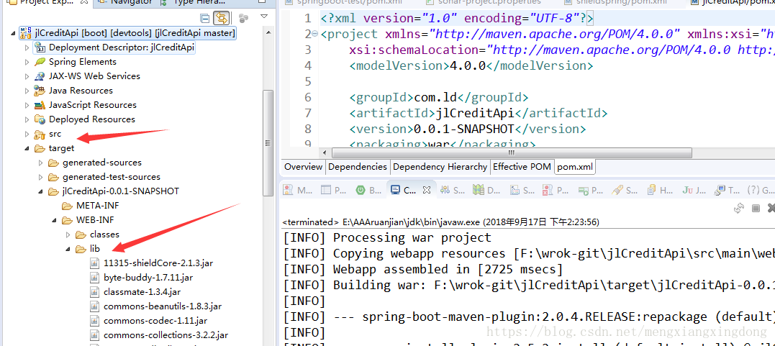Screen dimensions: 775x346
Task: Expand Deployment Descriptor: jlCreditApi node
Action: click(x=27, y=47)
